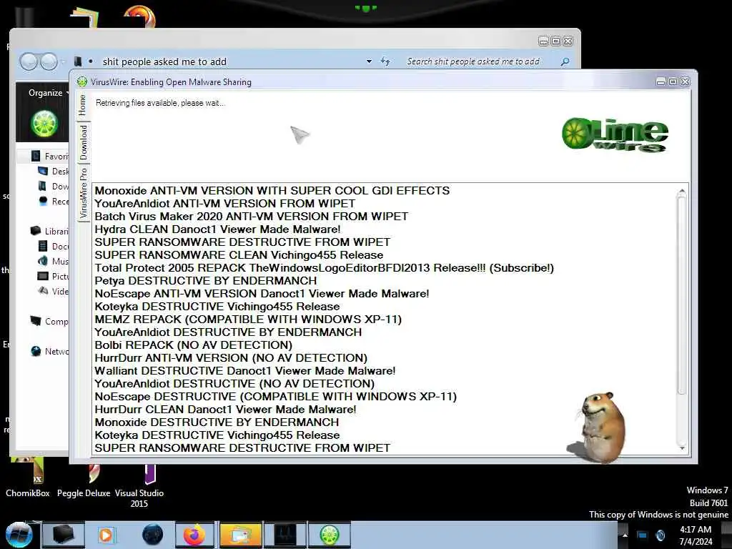Open the Download vertical tab
The width and height of the screenshot is (732, 549).
[x=83, y=142]
